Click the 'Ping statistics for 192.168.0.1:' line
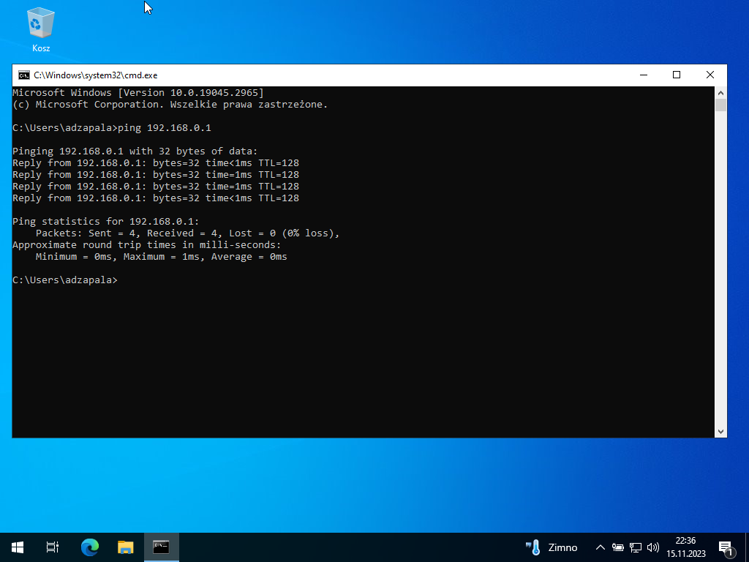This screenshot has height=562, width=749. (x=105, y=221)
